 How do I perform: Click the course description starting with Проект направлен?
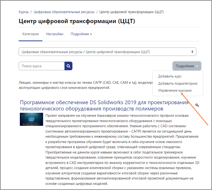(122, 150)
